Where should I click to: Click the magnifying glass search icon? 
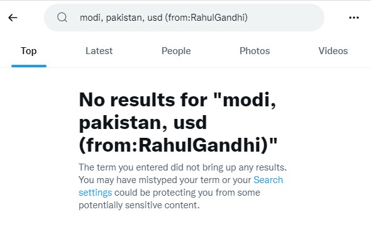pos(62,18)
